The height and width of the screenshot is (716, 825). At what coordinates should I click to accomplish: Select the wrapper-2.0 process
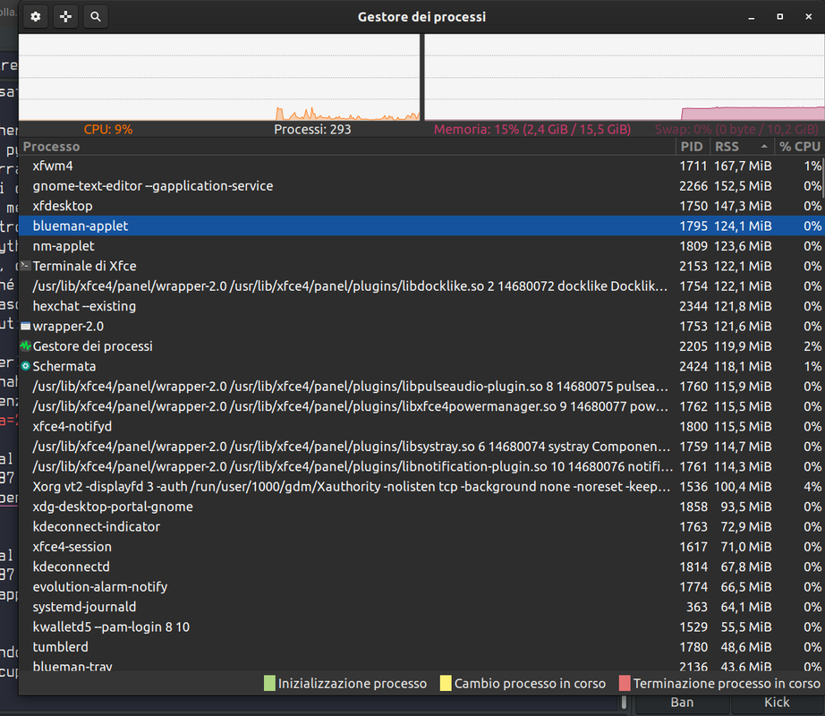[x=421, y=326]
